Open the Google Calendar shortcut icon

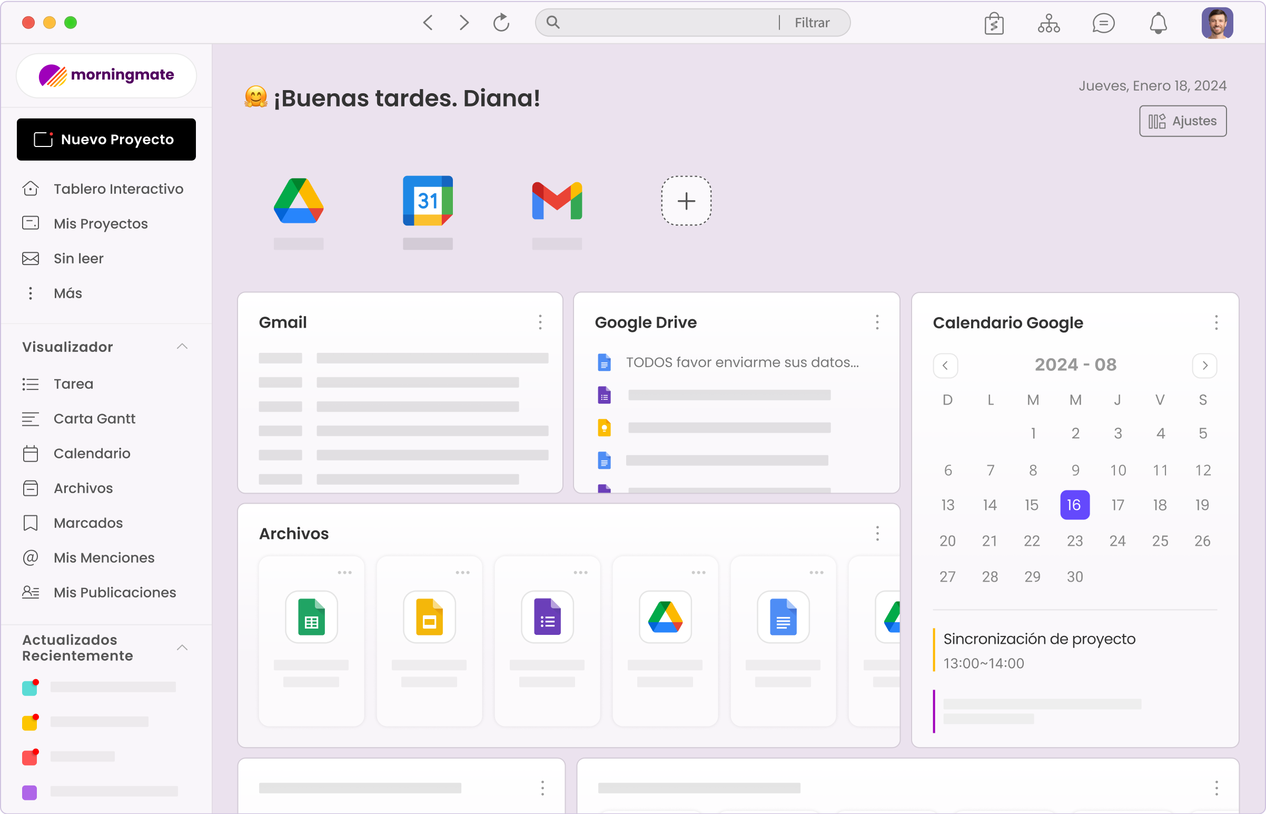tap(428, 201)
